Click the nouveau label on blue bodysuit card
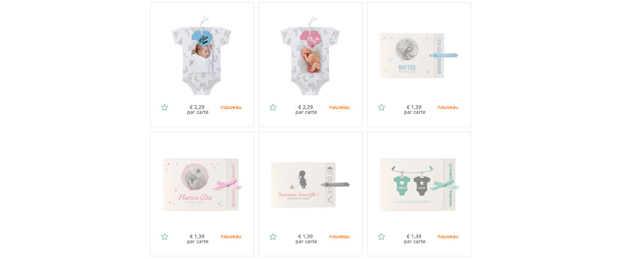 231,107
